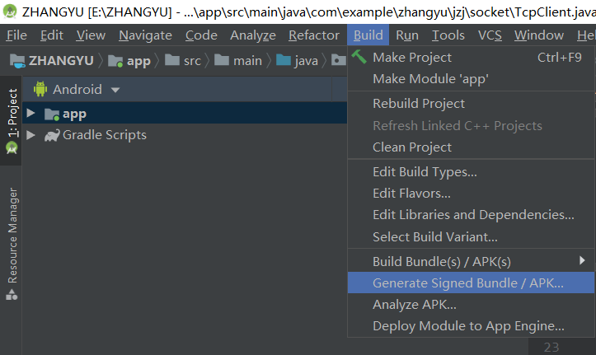Click the blue java folder icon
The image size is (596, 355).
(284, 60)
